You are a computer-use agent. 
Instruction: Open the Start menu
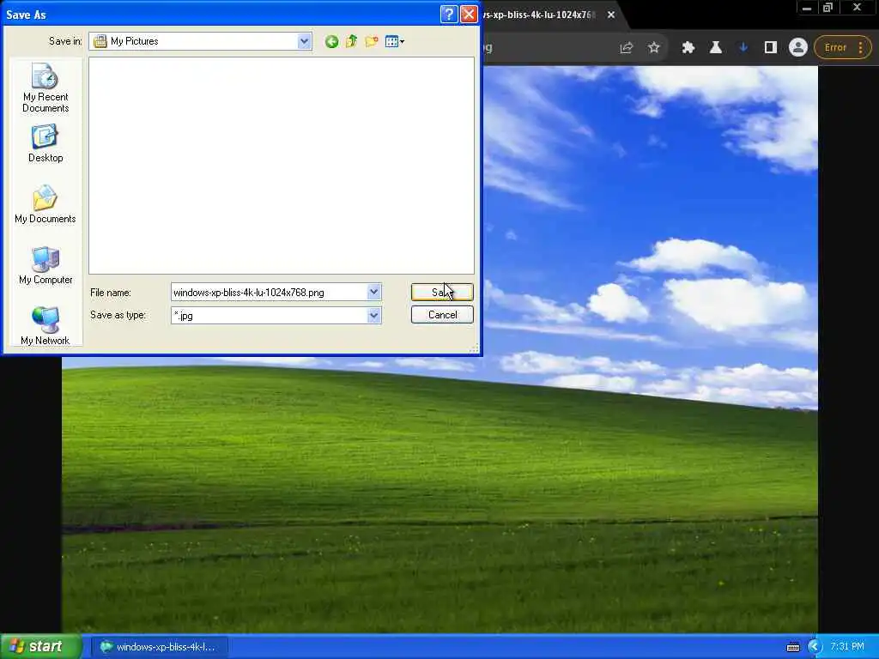41,647
